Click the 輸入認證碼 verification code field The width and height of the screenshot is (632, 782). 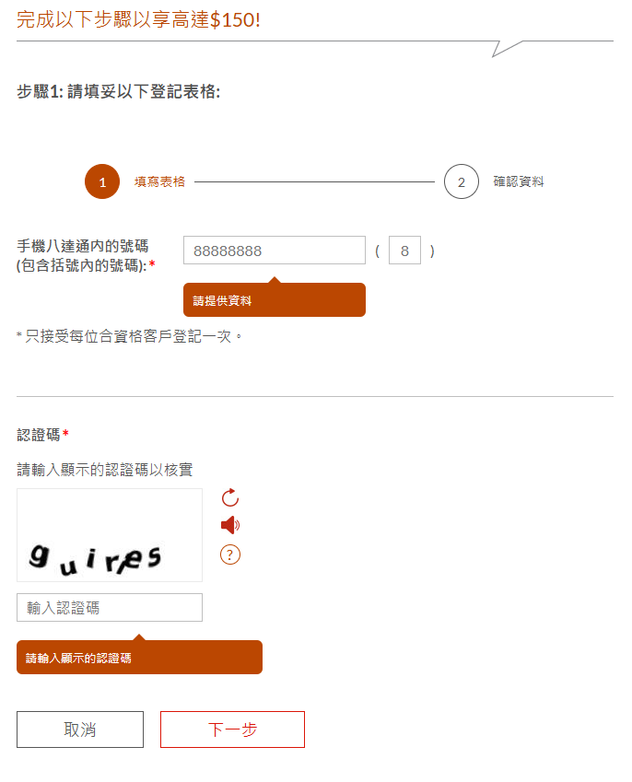(x=109, y=607)
